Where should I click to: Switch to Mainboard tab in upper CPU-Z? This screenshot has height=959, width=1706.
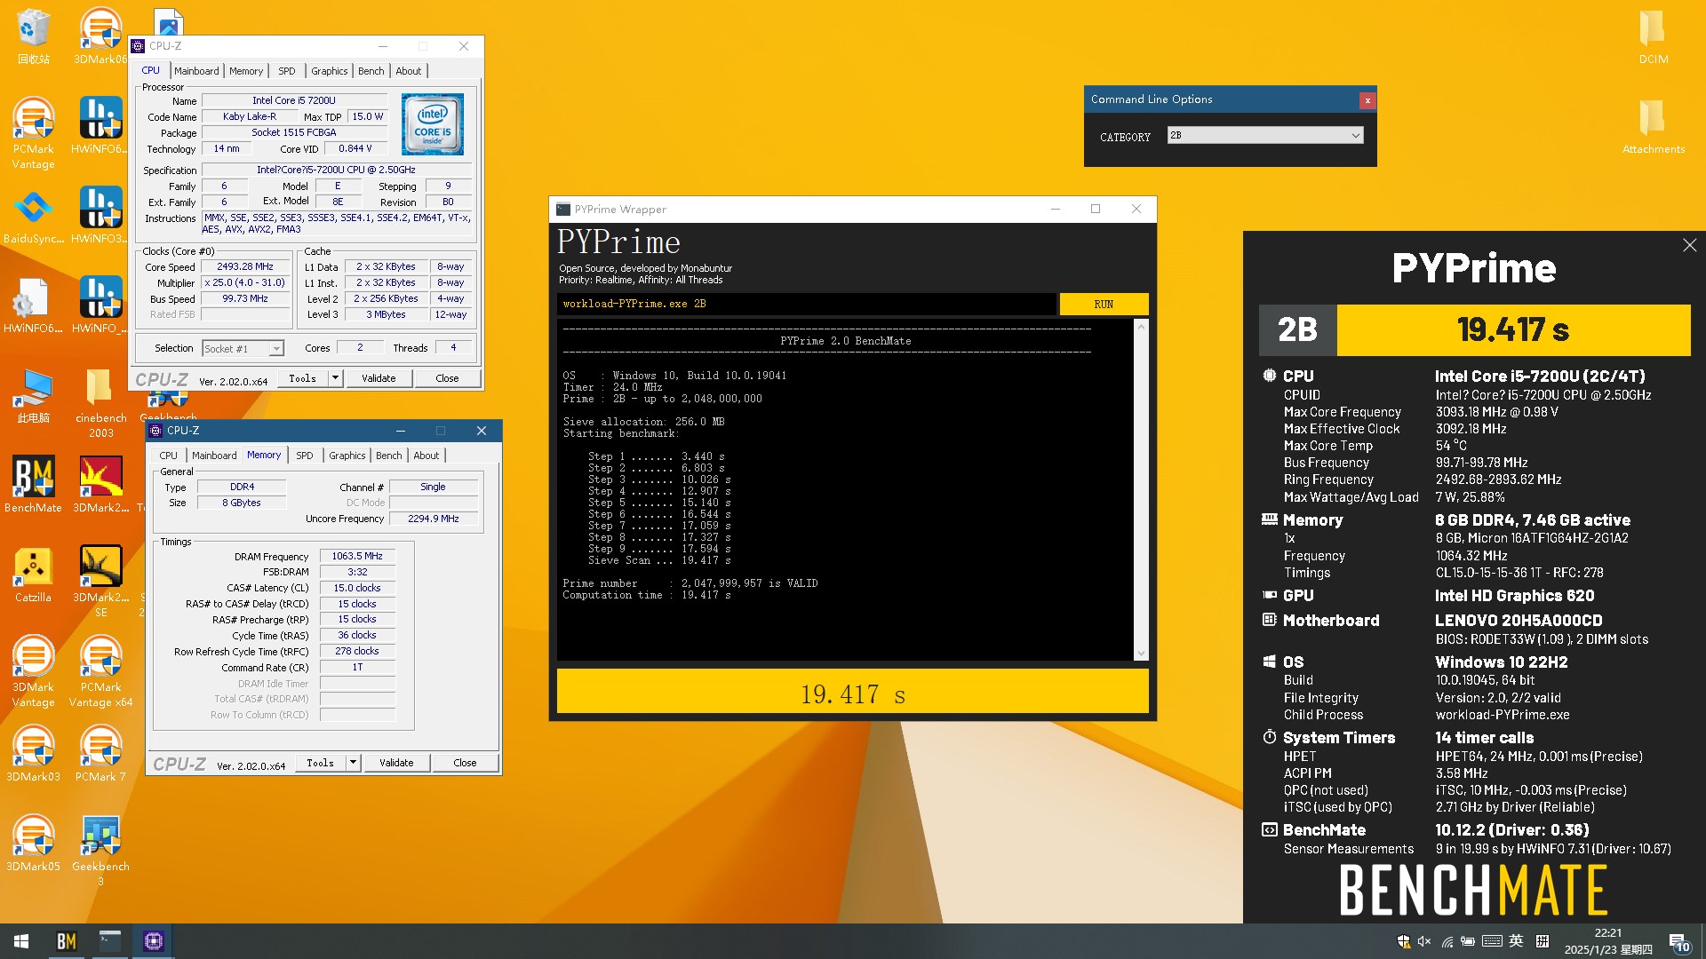click(196, 71)
